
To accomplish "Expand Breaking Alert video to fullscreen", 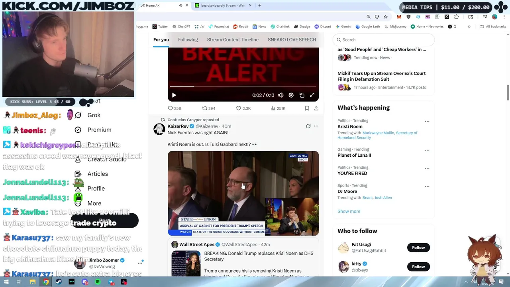I will (x=312, y=95).
